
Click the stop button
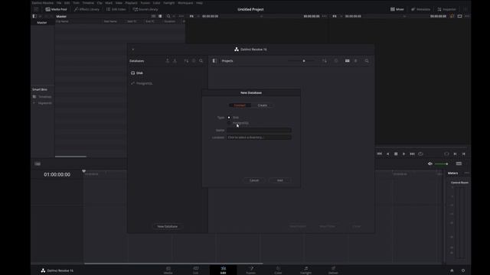click(x=396, y=154)
